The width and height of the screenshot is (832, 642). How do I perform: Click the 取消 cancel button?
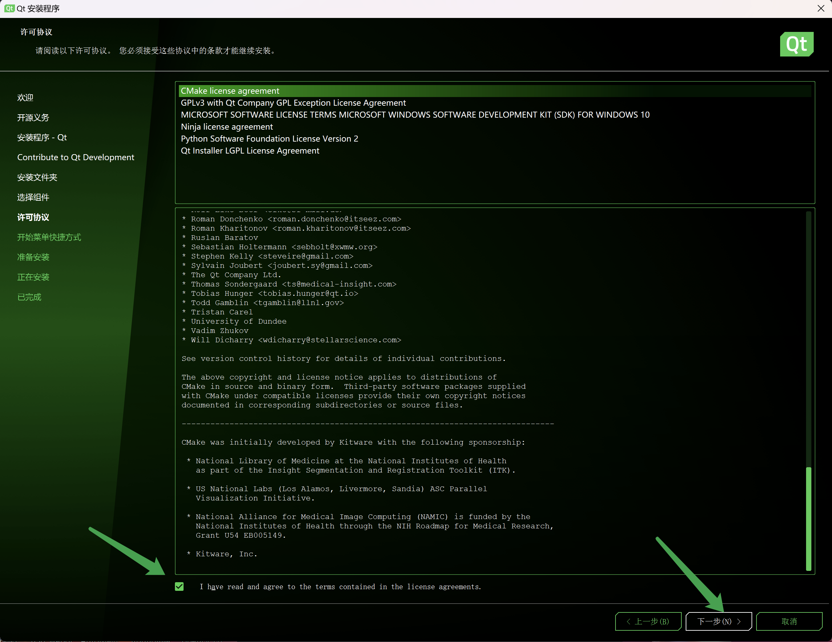(789, 621)
